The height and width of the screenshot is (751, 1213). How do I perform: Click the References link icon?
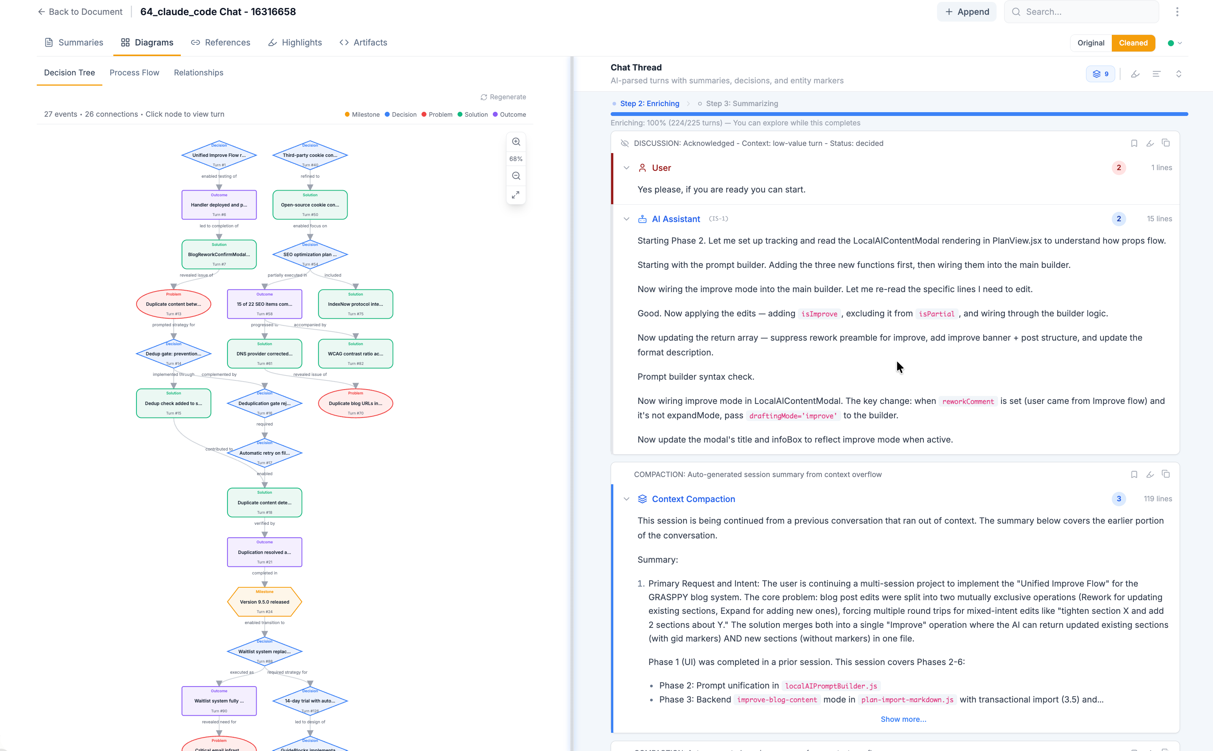click(x=195, y=43)
